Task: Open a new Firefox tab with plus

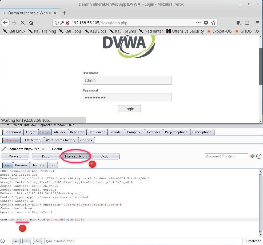Action: (x=64, y=13)
